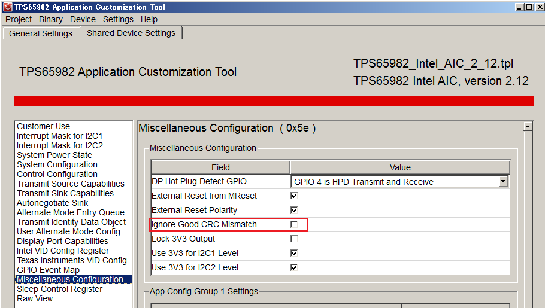Open the Device menu

click(x=83, y=19)
